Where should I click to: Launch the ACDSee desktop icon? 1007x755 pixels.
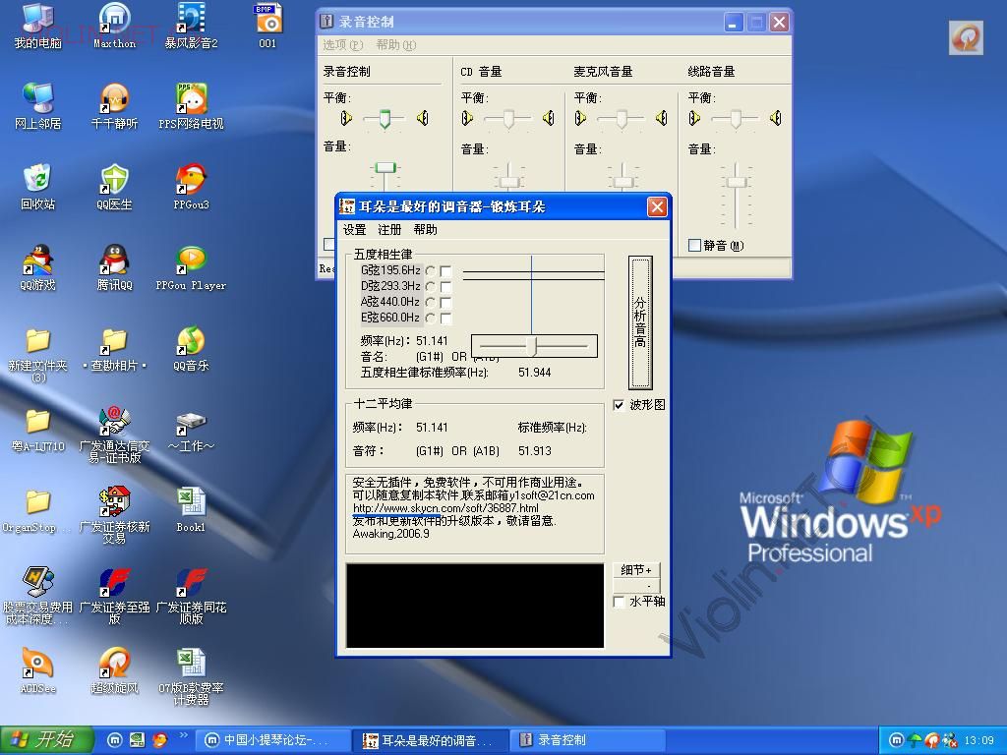coord(38,671)
